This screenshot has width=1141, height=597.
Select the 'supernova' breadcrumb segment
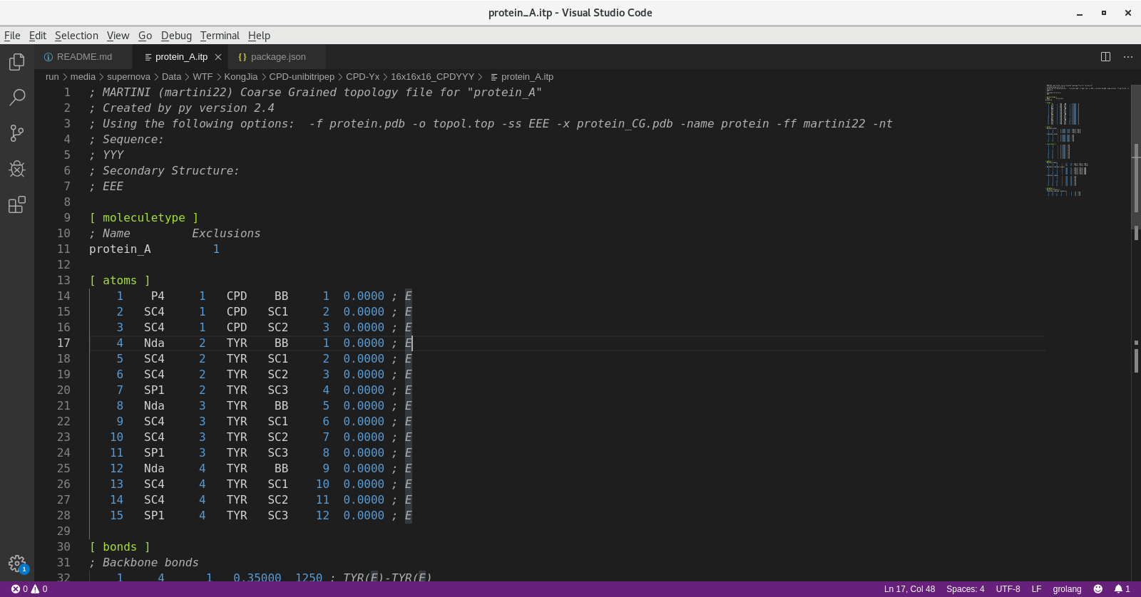coord(128,77)
